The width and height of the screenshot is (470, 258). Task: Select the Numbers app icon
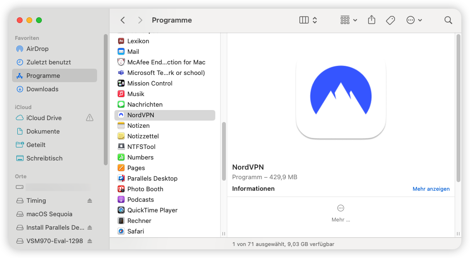click(121, 157)
